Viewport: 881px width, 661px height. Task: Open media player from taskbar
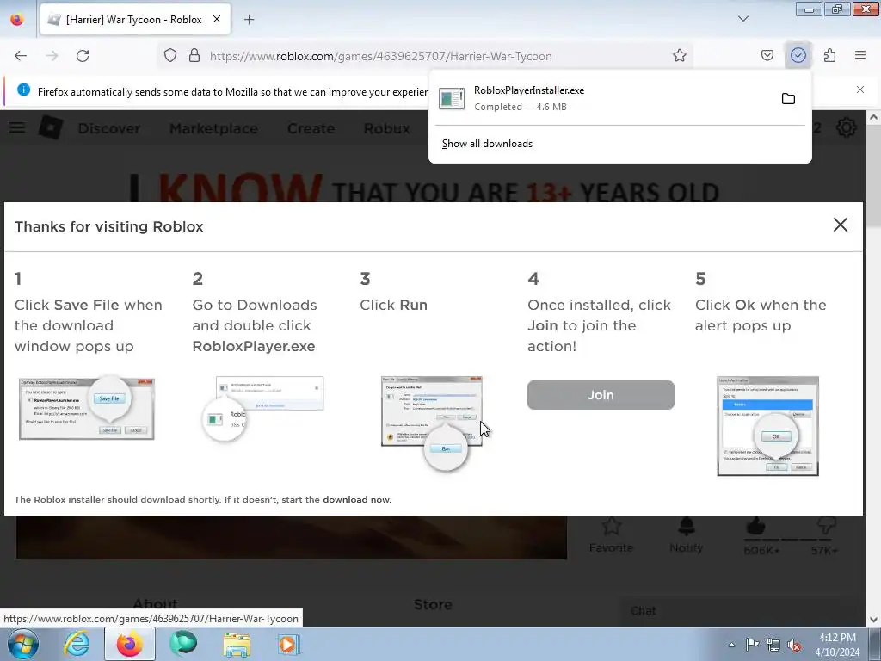(290, 644)
